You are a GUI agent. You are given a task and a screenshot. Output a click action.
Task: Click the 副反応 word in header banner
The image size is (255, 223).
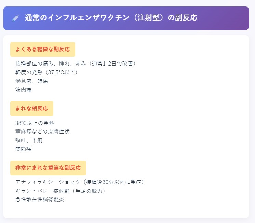click(186, 18)
